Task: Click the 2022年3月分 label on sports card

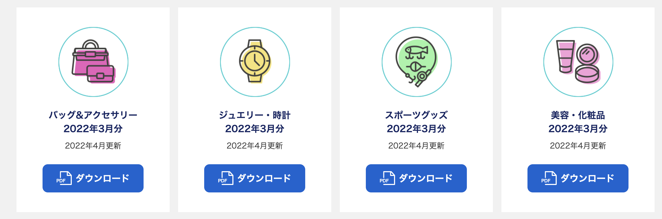Action: tap(416, 129)
